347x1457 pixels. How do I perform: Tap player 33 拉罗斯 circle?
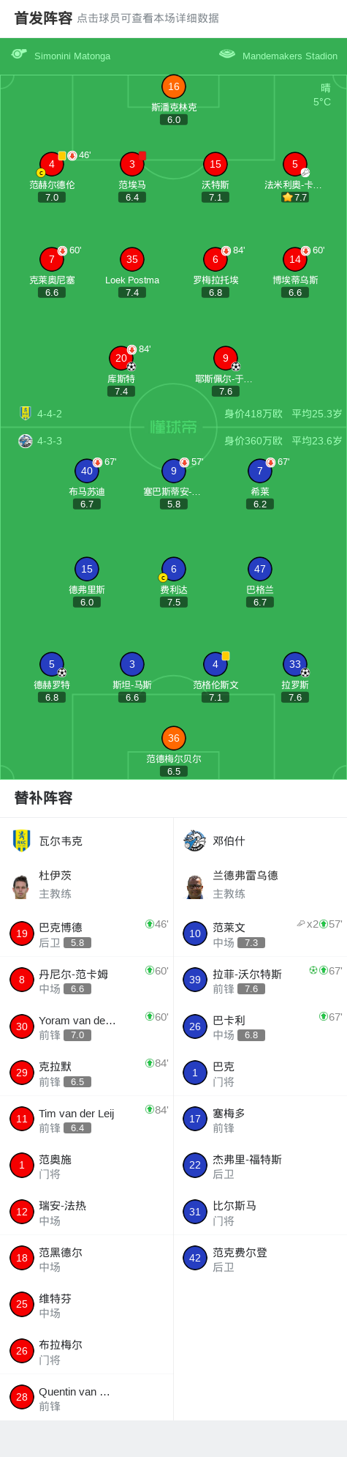click(x=295, y=664)
